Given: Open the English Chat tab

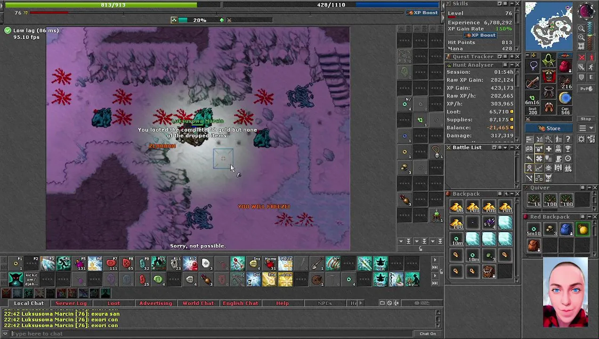Looking at the screenshot, I should [x=240, y=303].
